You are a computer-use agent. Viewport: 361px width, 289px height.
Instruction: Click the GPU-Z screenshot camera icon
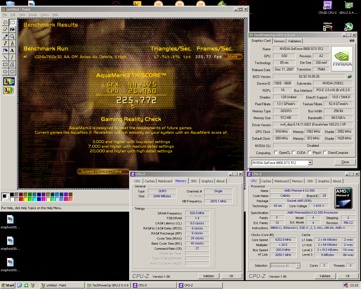(352, 41)
